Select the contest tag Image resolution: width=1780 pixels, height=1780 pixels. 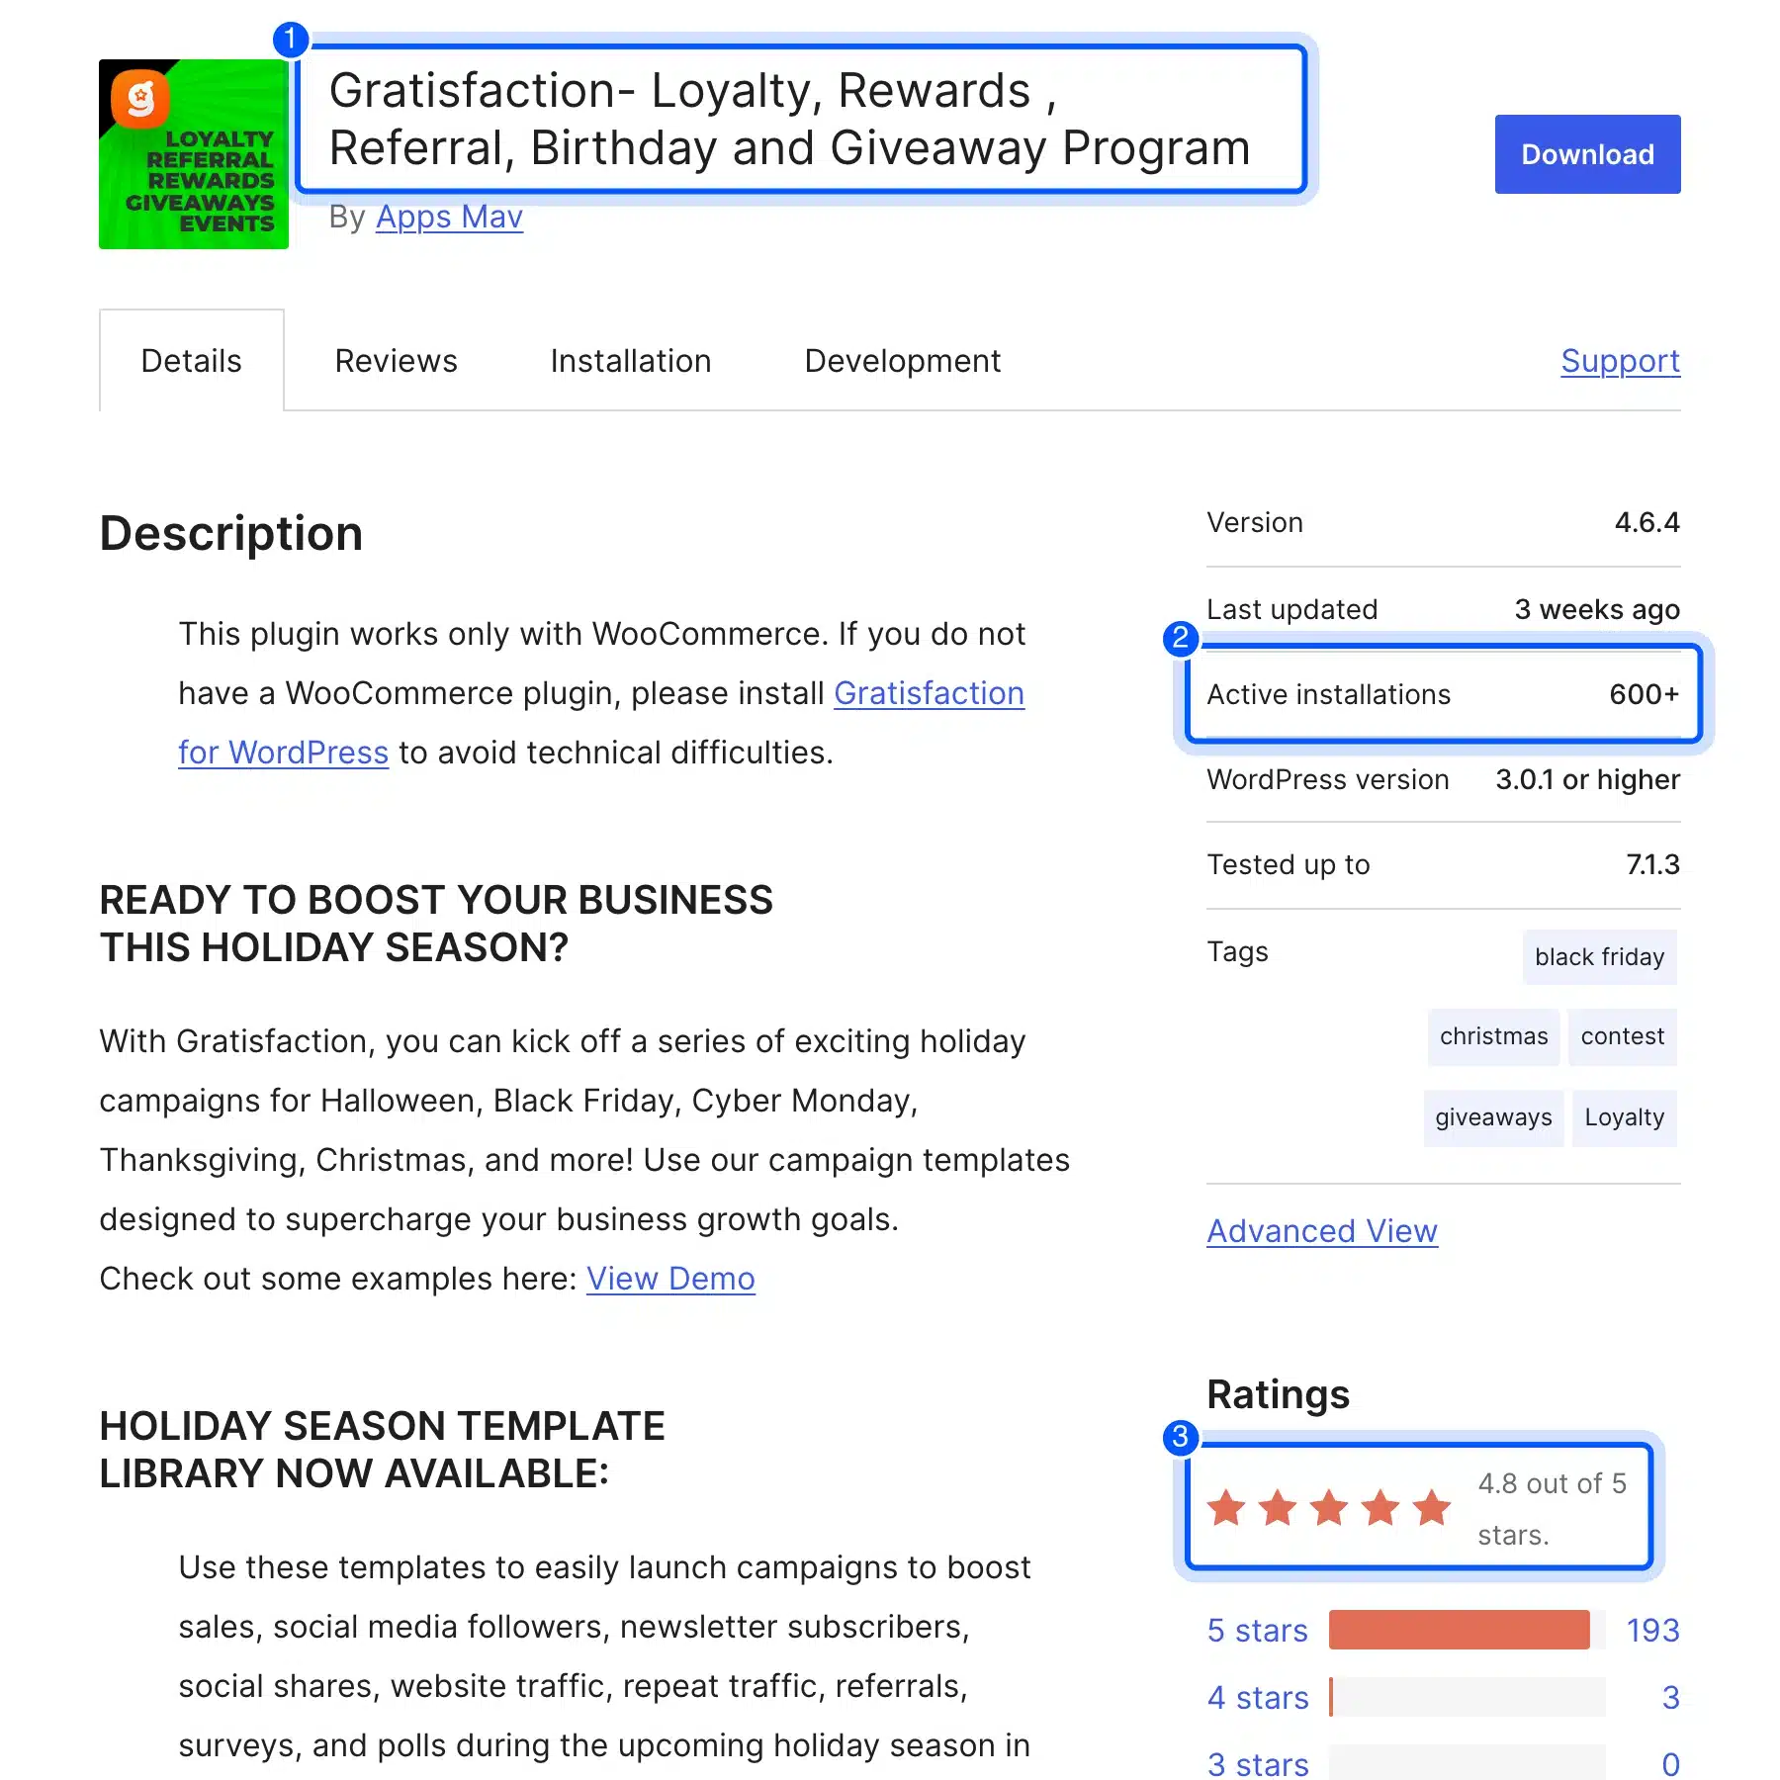point(1623,1036)
